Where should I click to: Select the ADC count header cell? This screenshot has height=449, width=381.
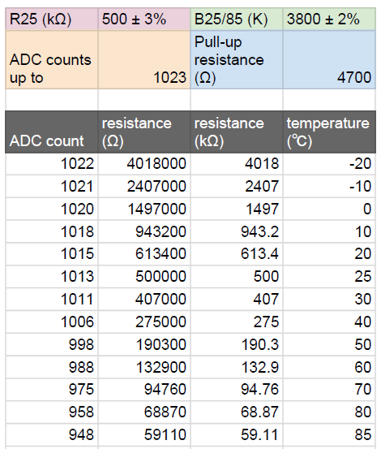tap(52, 132)
